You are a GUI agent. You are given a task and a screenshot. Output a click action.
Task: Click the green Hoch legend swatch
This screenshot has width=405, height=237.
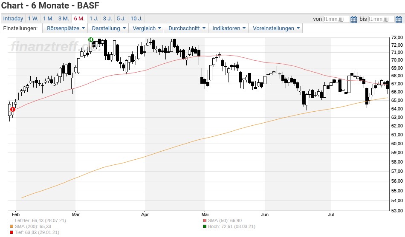(205, 226)
